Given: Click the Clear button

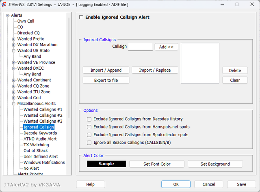Looking at the screenshot, I should 235,80.
